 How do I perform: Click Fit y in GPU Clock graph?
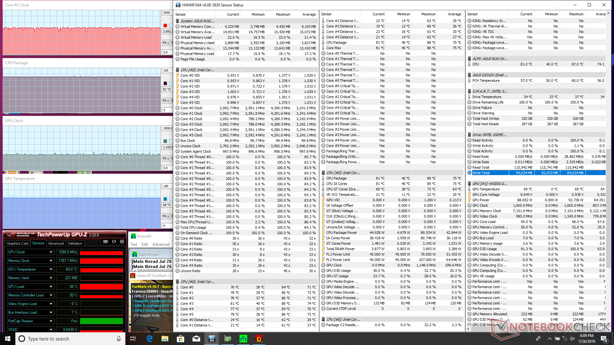click(x=166, y=158)
